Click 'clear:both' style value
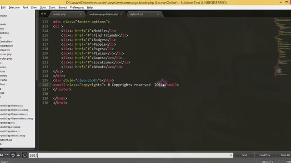The image size is (291, 163). pos(87,81)
